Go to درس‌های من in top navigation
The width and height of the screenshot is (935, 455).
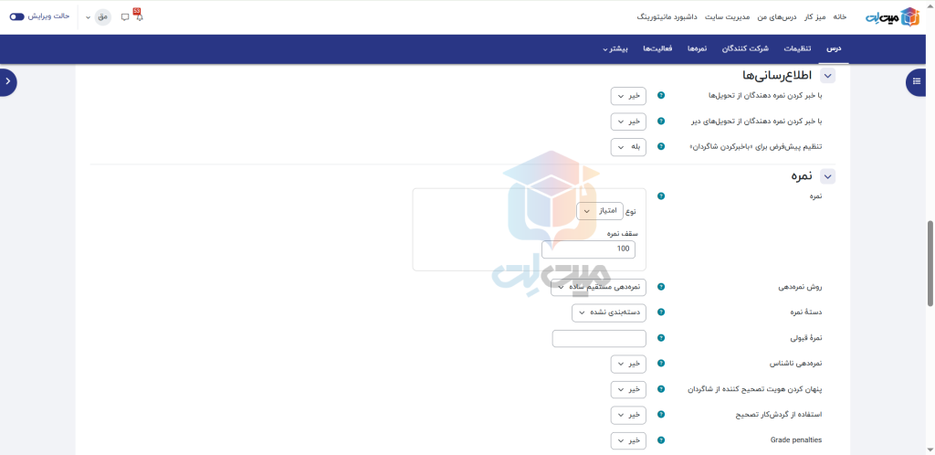776,16
